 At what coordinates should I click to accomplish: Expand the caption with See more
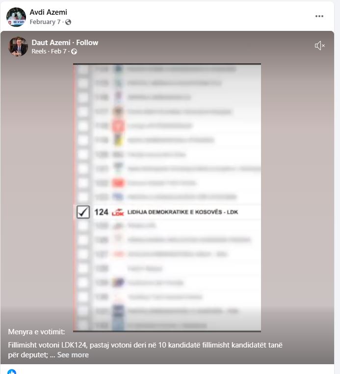[x=73, y=355]
